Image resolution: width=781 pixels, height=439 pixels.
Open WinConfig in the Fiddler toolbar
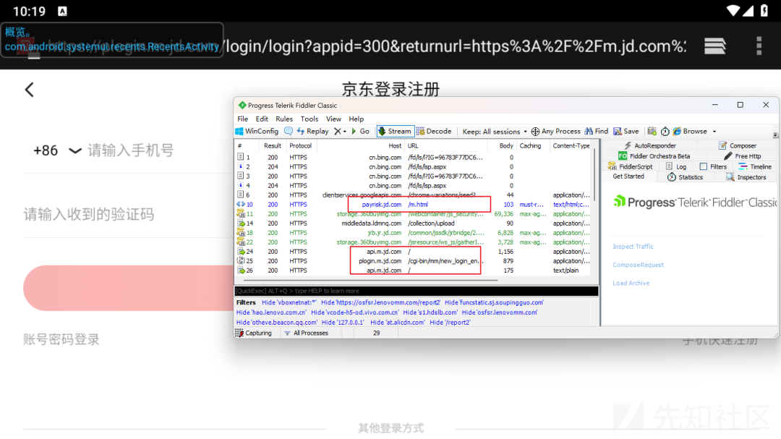(257, 132)
